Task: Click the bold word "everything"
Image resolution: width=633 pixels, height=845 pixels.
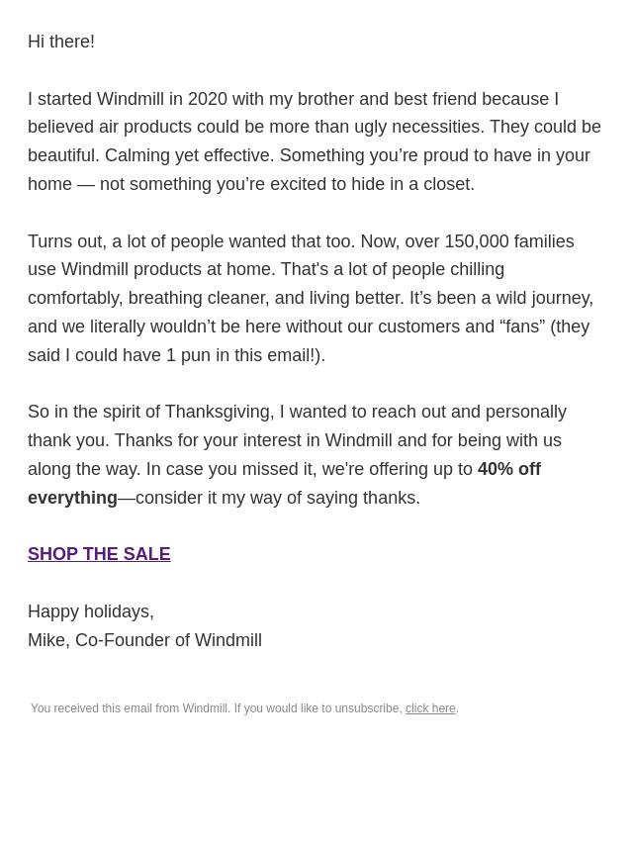Action: [x=72, y=498]
